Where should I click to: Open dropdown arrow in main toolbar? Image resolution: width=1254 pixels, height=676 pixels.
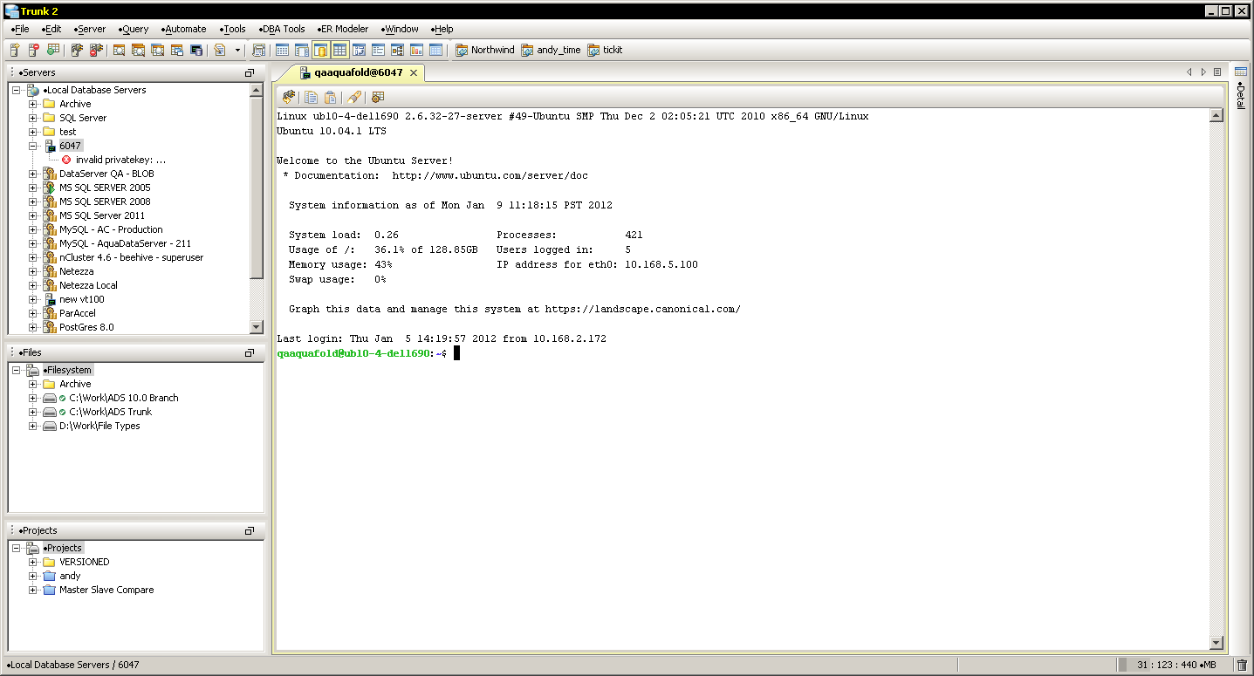point(237,50)
